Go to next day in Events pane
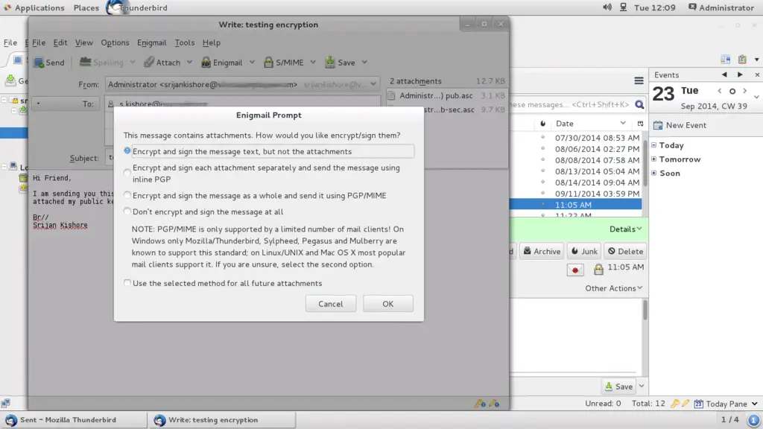The height and width of the screenshot is (429, 763). pos(740,75)
